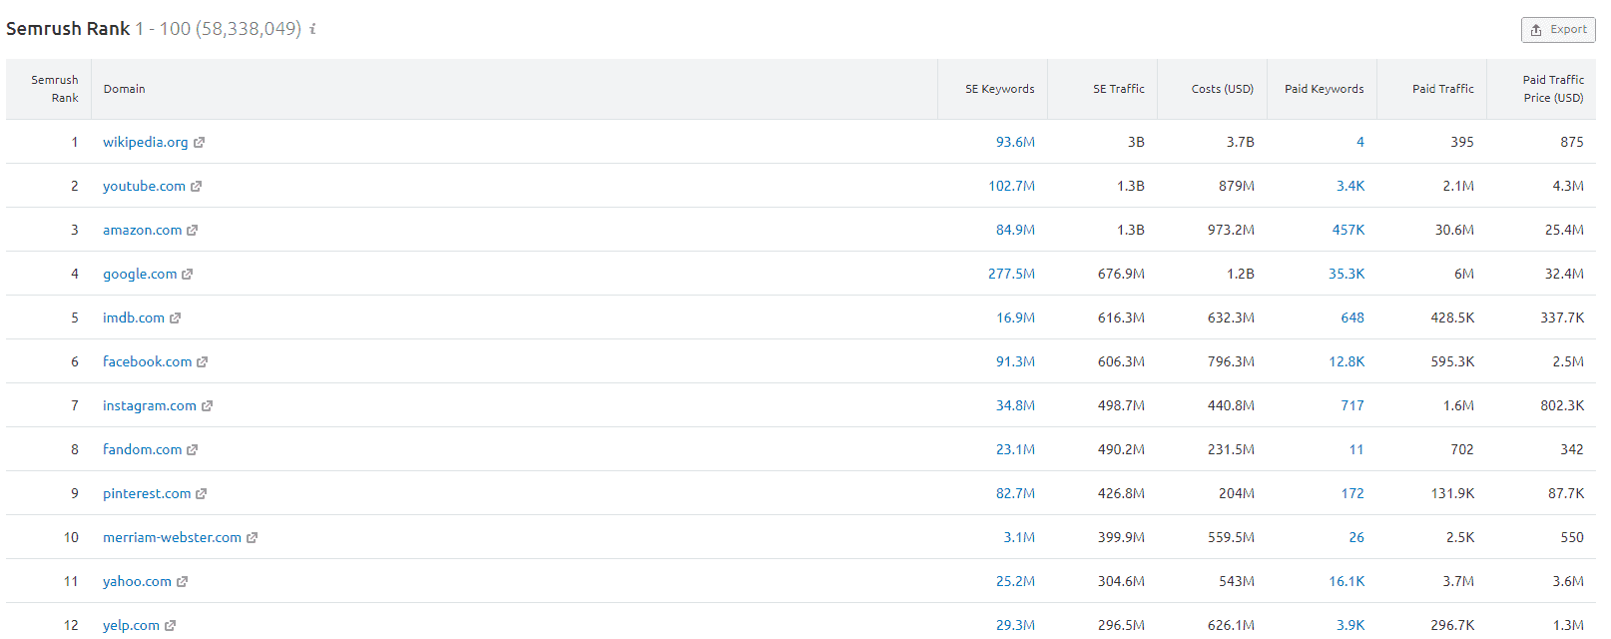Image resolution: width=1611 pixels, height=639 pixels.
Task: Sort by the Paid Traffic column header
Action: point(1442,89)
